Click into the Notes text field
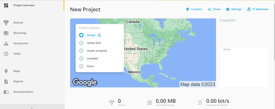Viewport: 275px width, 109px height. tap(244, 68)
